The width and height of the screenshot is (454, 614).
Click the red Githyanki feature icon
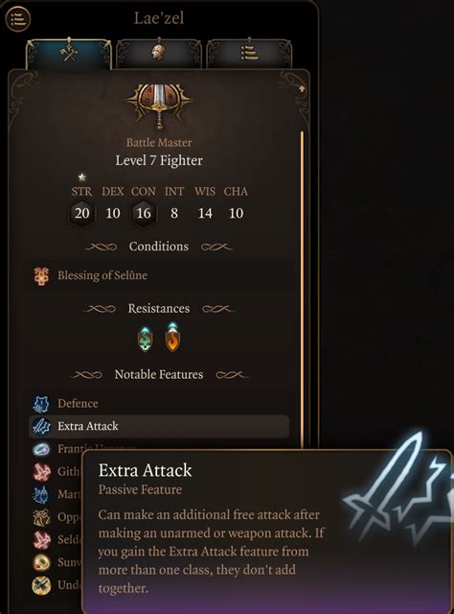[41, 471]
